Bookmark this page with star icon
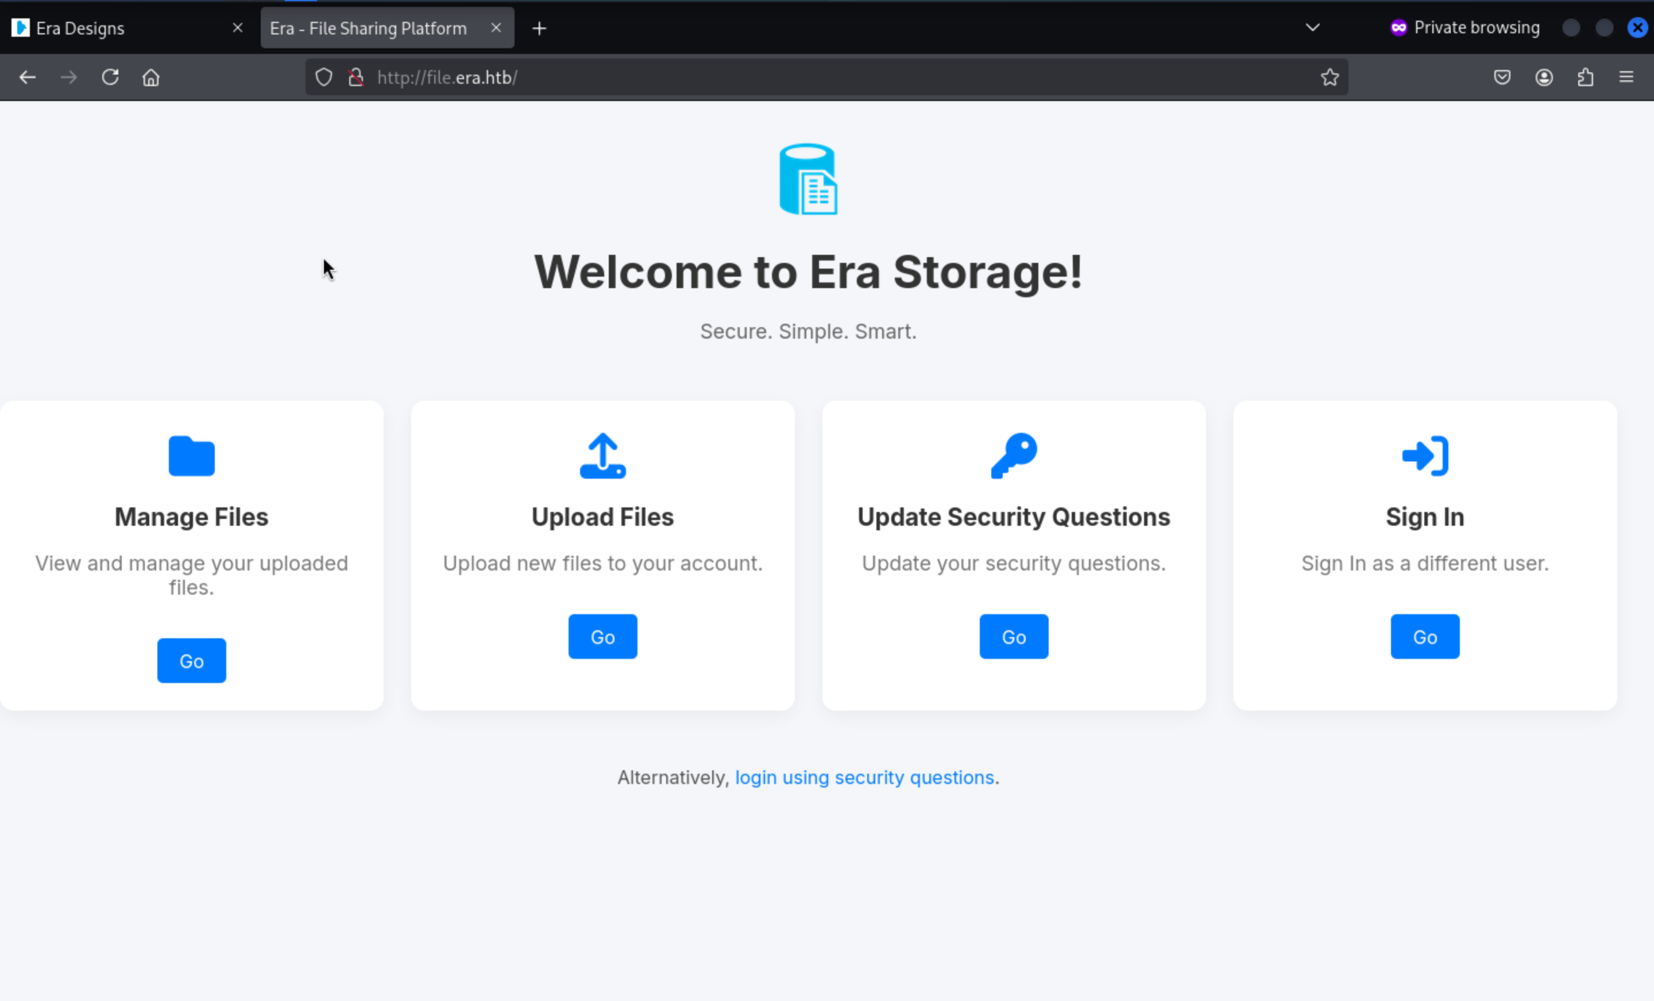Viewport: 1654px width, 1001px height. click(x=1329, y=77)
